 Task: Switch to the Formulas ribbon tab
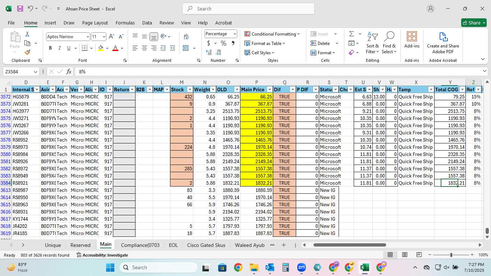tap(125, 23)
